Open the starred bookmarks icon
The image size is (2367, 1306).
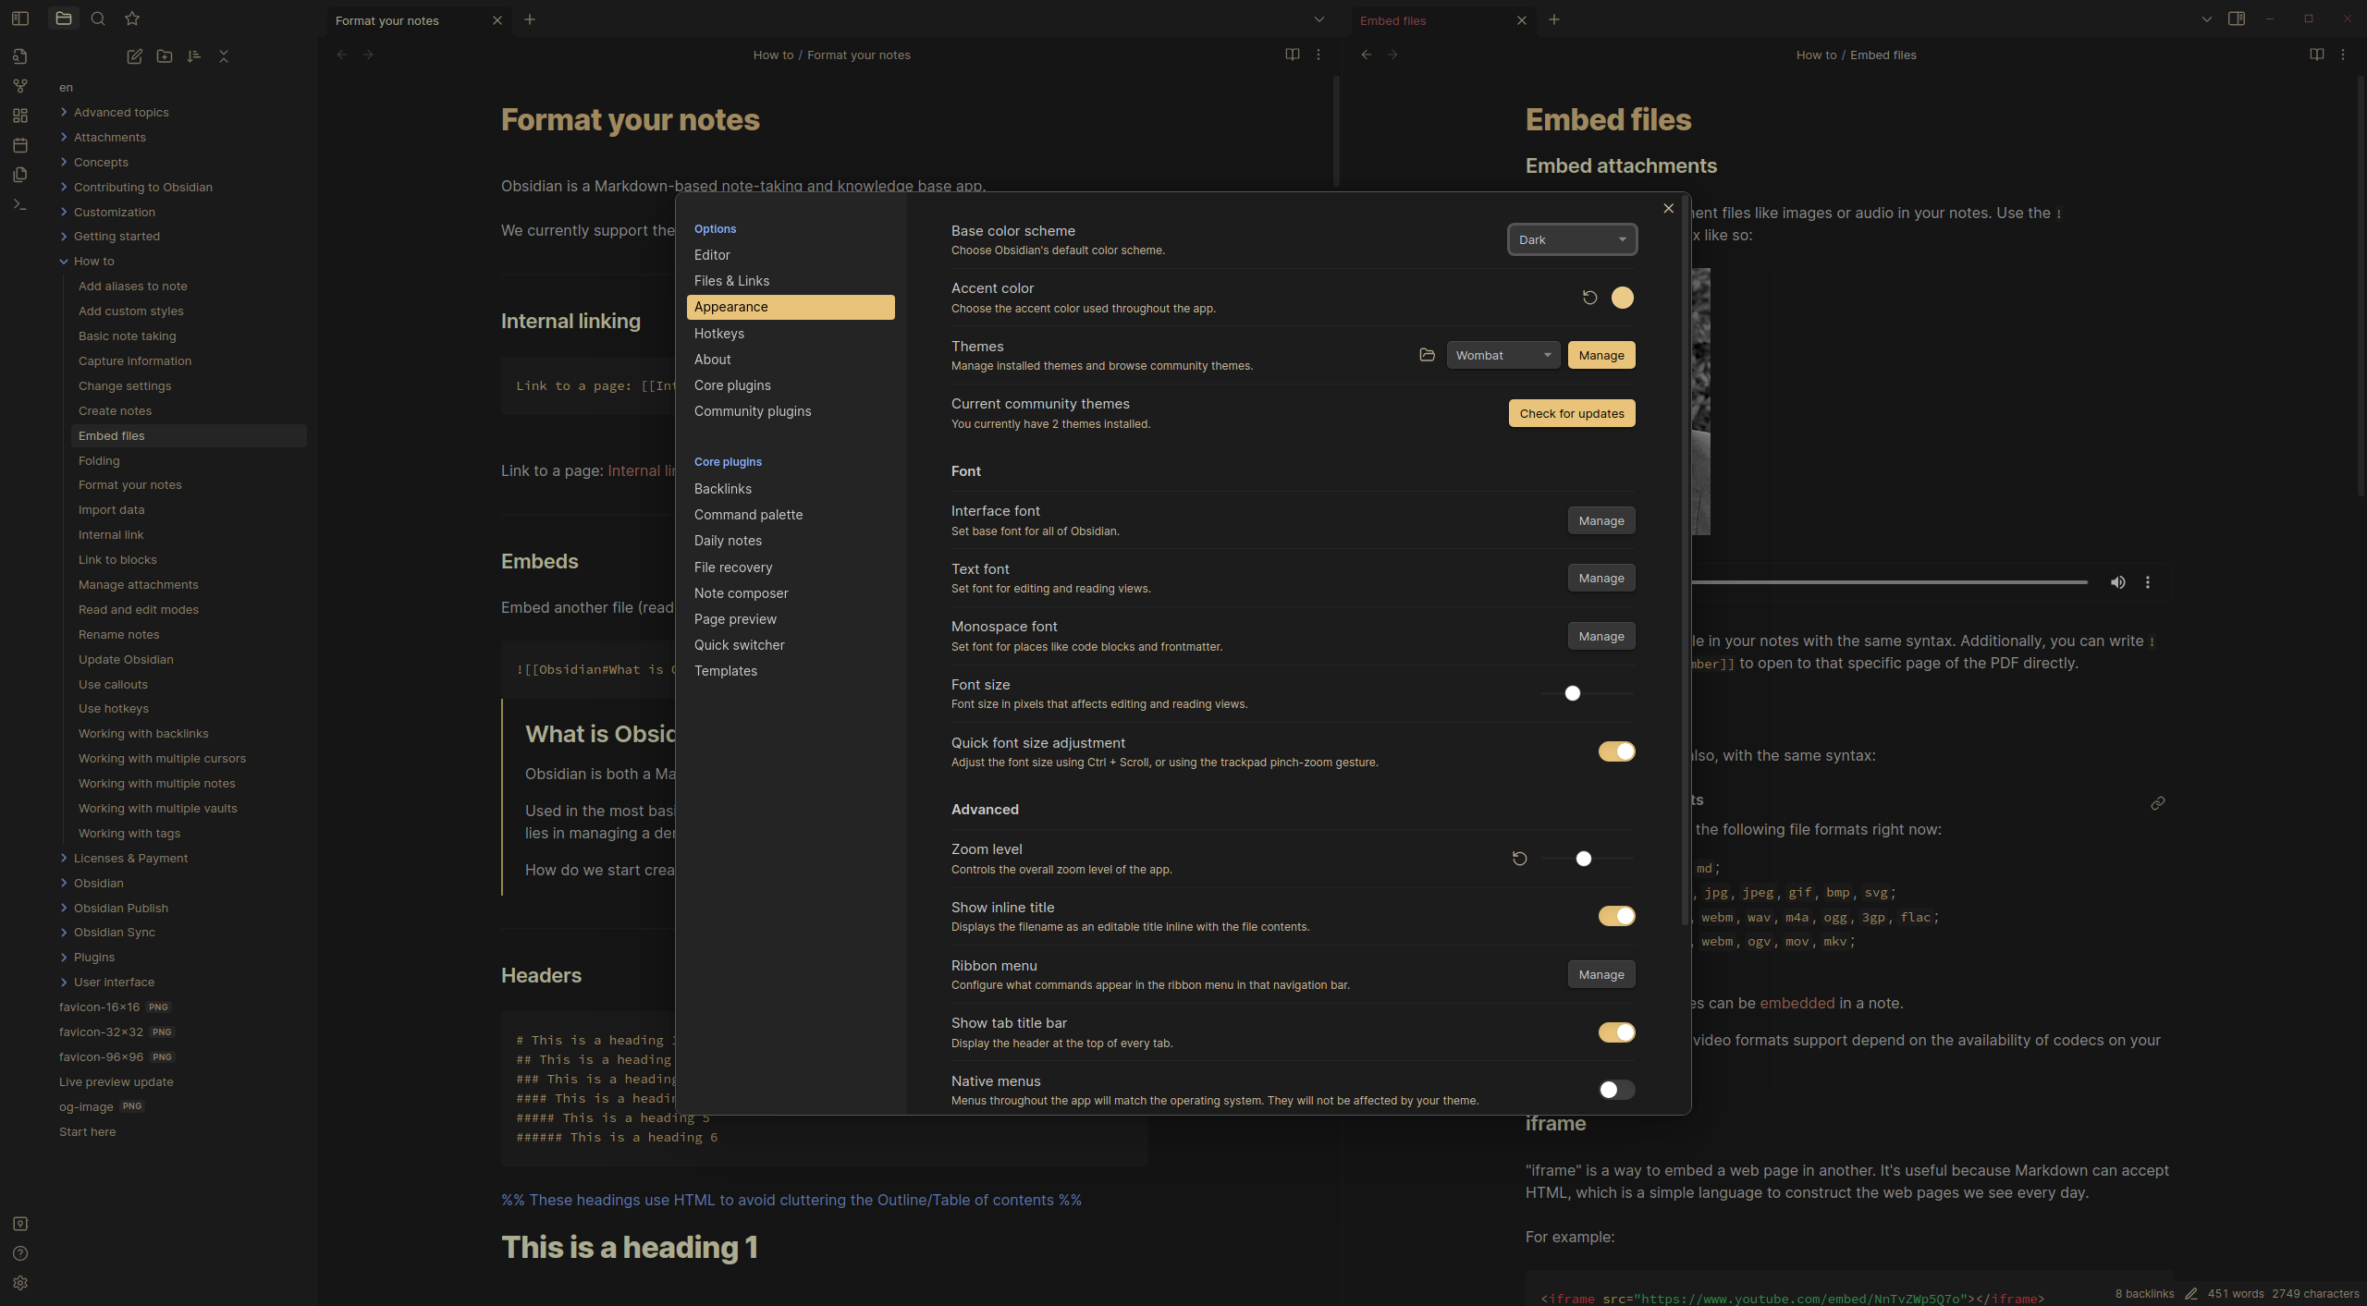[x=132, y=18]
